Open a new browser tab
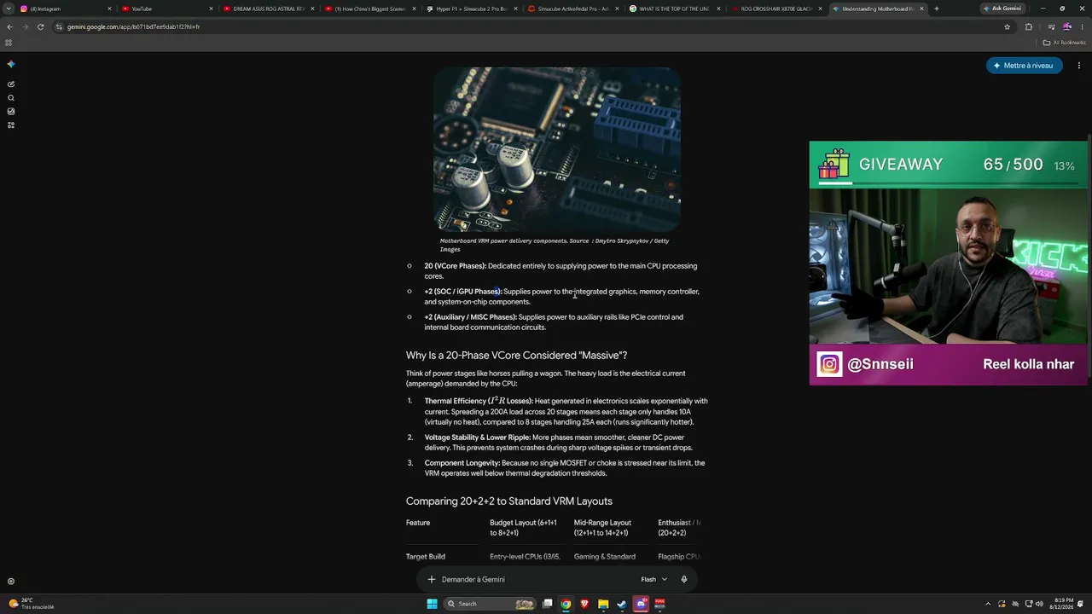 click(937, 9)
